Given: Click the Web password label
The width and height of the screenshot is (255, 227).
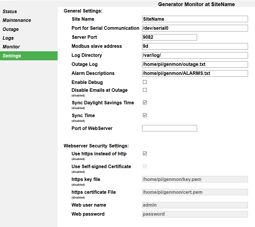Looking at the screenshot, I should (88, 214).
